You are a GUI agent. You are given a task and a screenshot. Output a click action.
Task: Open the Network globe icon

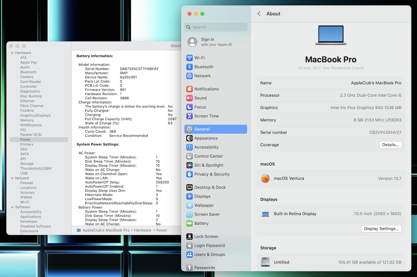click(x=189, y=76)
